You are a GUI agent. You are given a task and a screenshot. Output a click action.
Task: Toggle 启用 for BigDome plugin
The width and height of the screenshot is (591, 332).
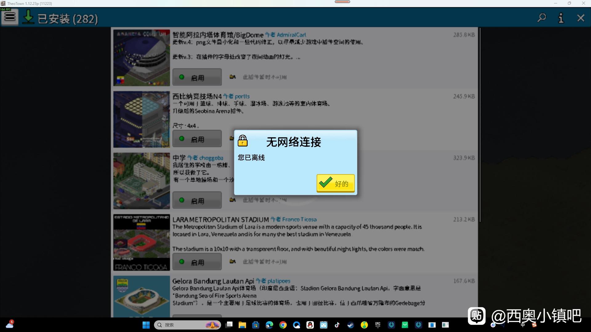click(x=197, y=77)
